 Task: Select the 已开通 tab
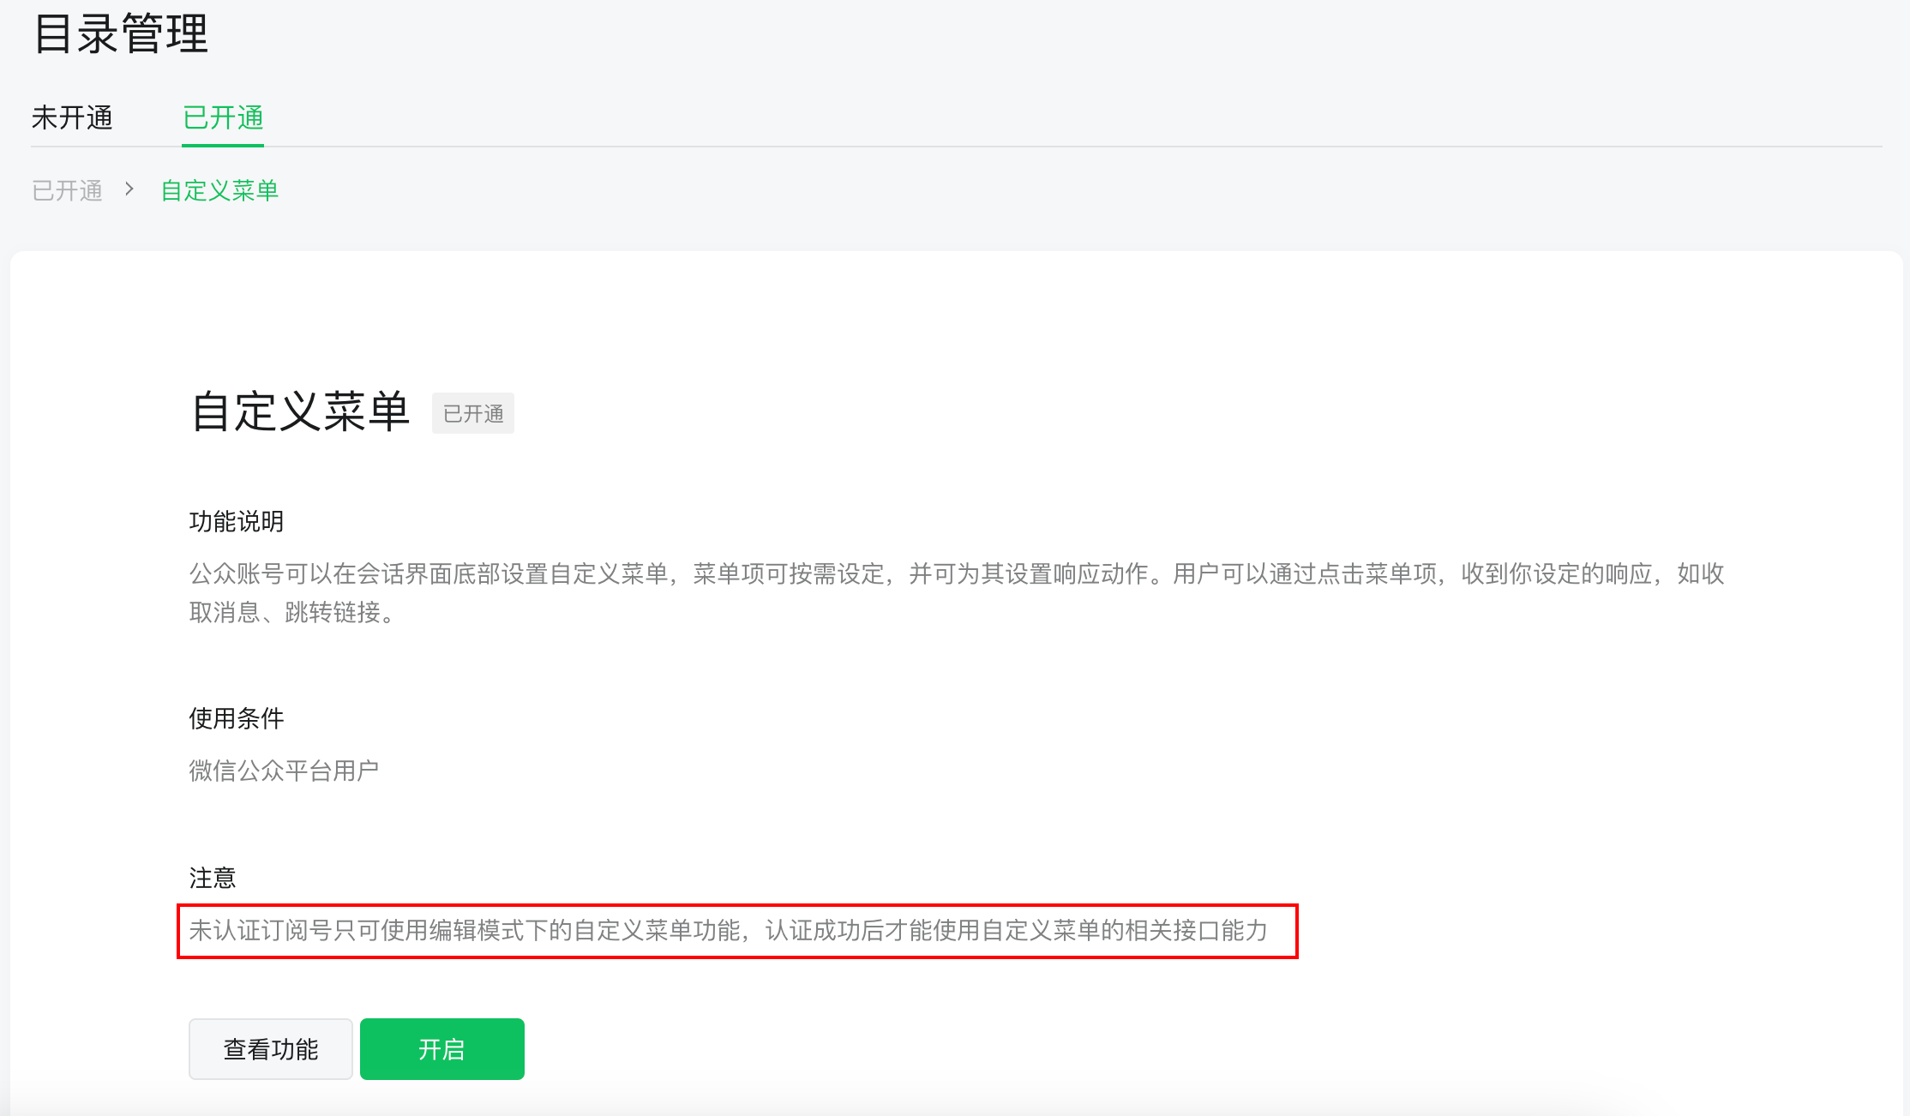coord(223,117)
